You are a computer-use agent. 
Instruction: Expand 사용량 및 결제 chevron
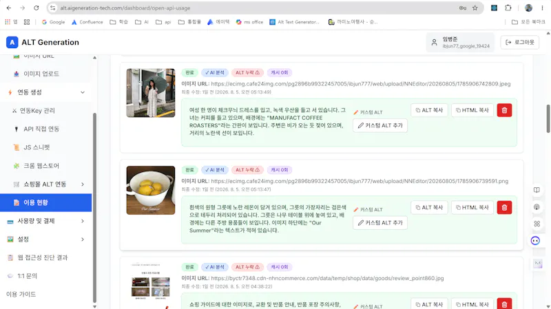point(83,221)
